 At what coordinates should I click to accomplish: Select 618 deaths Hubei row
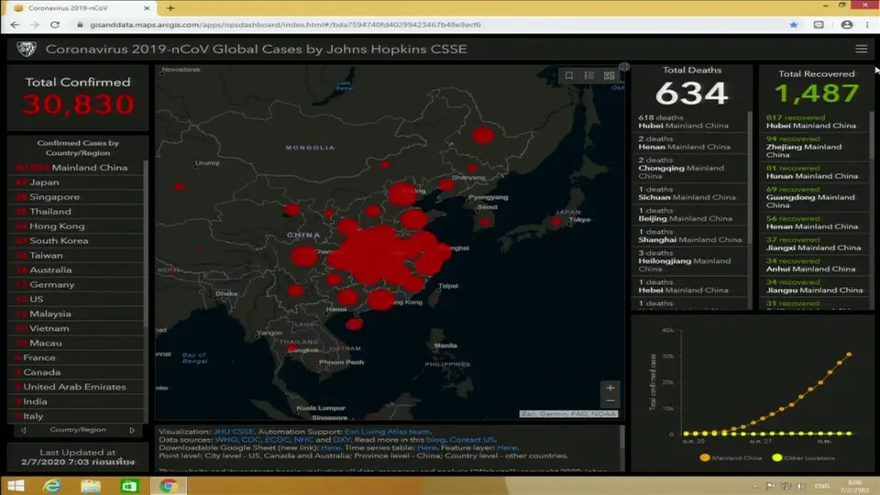coord(690,122)
